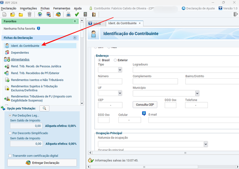The width and height of the screenshot is (239, 169).
Task: Open the calculator toolbar icon
Action: pos(85,15)
